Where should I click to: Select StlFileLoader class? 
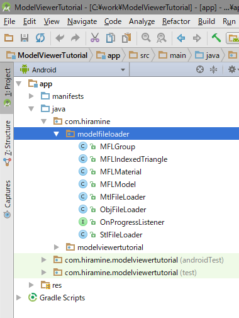[121, 235]
